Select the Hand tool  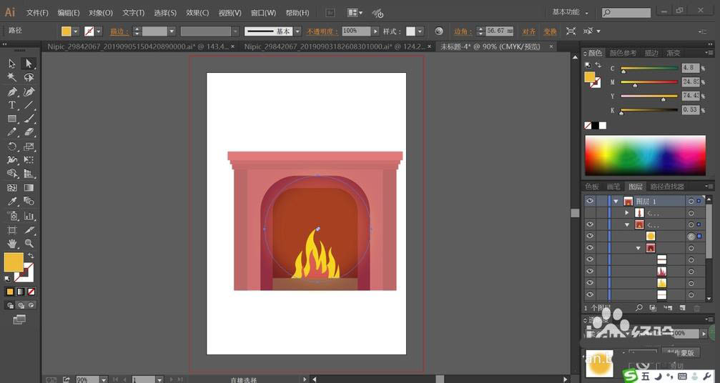12,243
